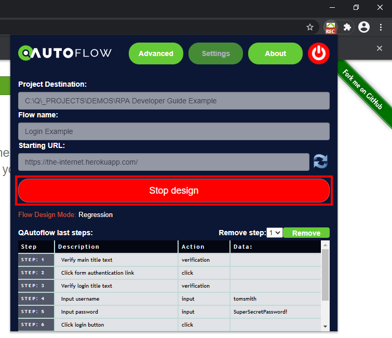Click the Description column header
The width and height of the screenshot is (392, 338).
coord(116,247)
